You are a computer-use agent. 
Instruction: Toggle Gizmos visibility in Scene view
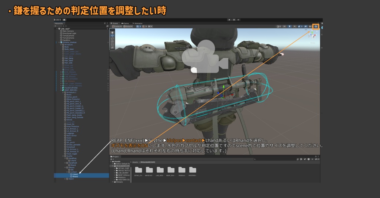coord(315,26)
